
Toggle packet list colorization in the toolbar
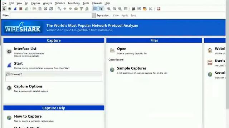click(95, 9)
